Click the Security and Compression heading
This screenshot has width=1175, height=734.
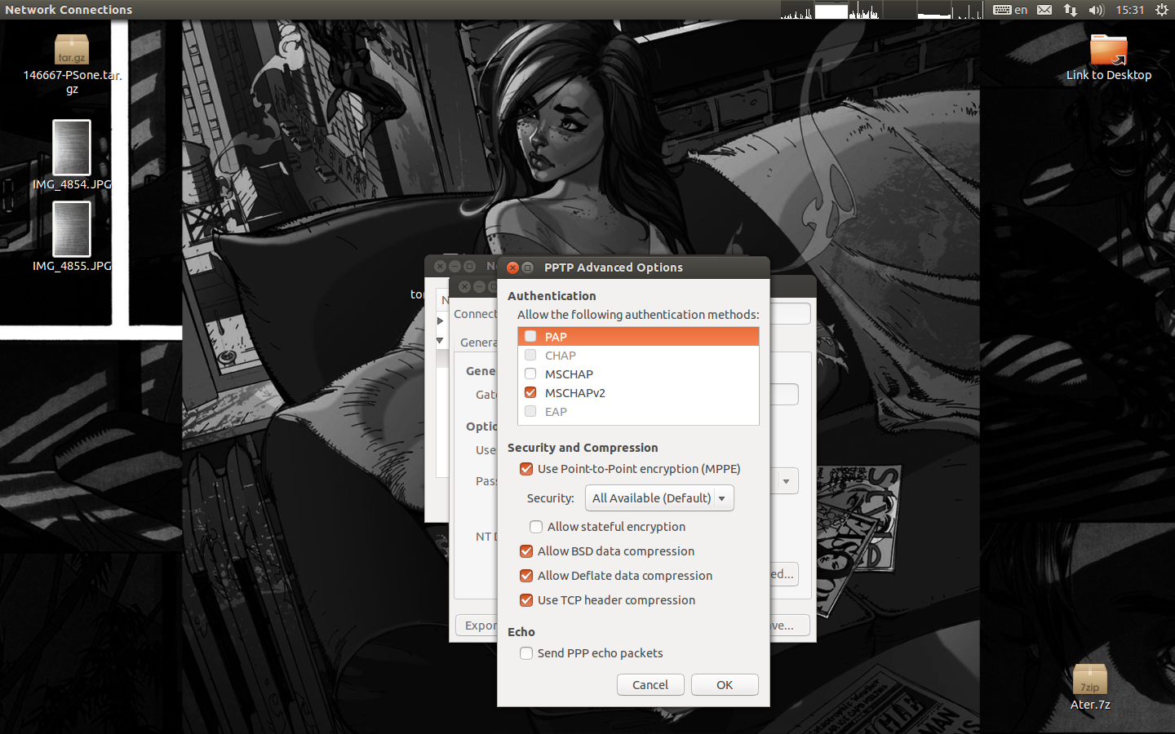click(583, 448)
